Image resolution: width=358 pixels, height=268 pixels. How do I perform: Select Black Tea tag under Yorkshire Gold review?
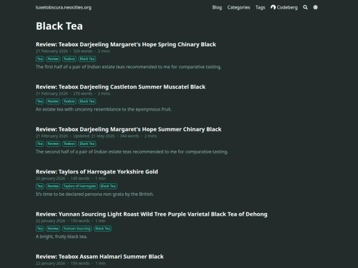pyautogui.click(x=108, y=186)
